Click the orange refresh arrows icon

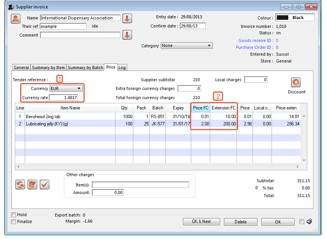tap(20, 184)
